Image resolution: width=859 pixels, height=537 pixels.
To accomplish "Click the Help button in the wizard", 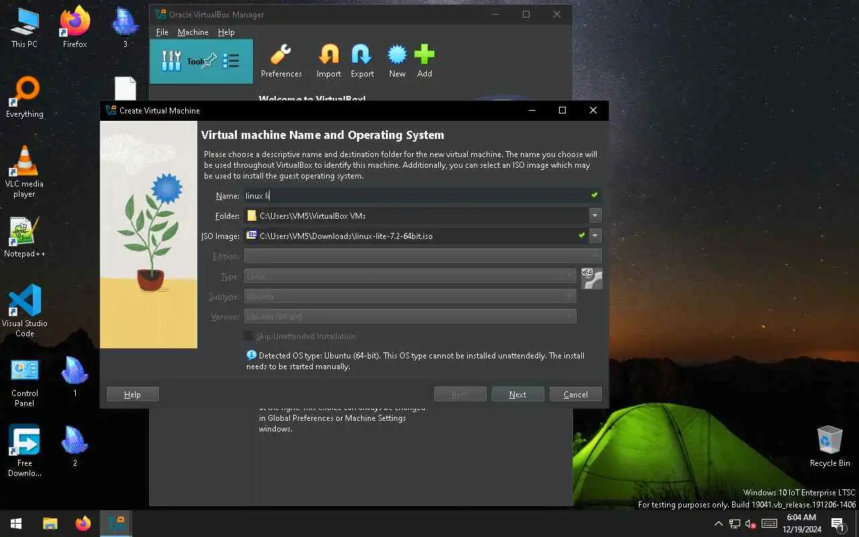I will (132, 394).
